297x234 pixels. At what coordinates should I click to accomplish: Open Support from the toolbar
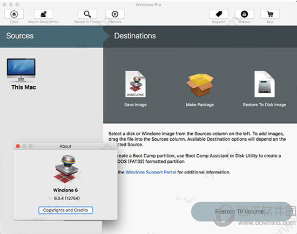click(219, 14)
